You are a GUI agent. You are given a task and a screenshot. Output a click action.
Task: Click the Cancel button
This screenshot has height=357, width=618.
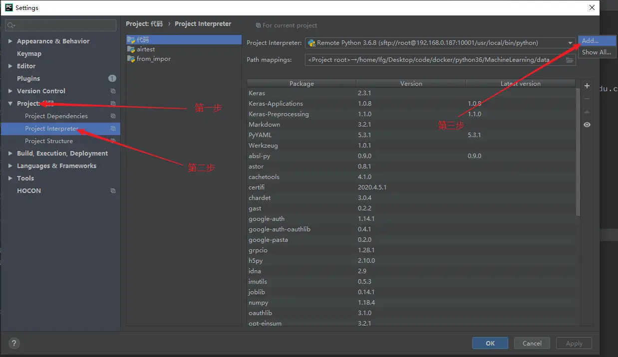(532, 343)
